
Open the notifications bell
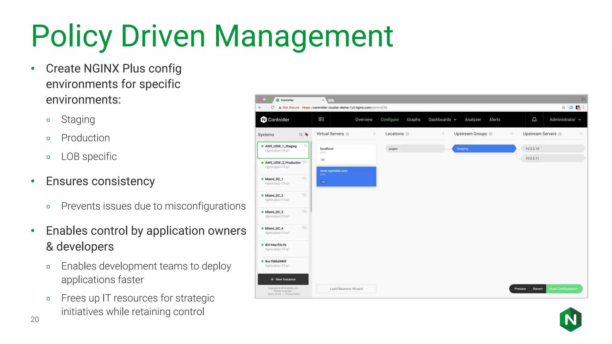point(534,119)
